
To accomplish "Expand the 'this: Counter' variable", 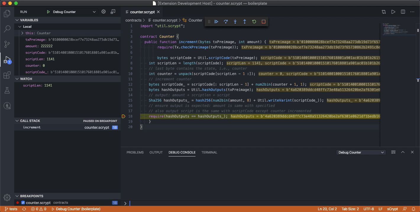I will 22,33.
